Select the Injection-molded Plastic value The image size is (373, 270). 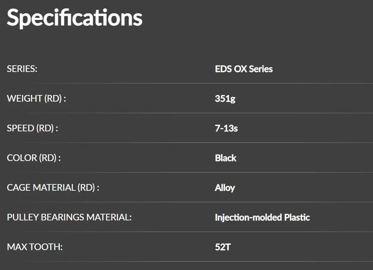point(262,217)
